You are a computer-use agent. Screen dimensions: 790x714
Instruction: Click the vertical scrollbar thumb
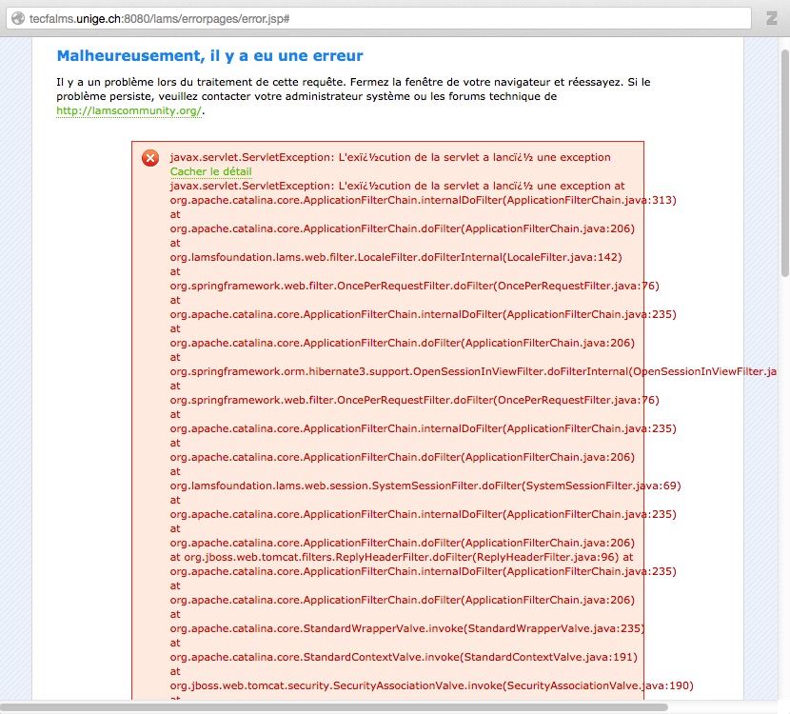785,163
